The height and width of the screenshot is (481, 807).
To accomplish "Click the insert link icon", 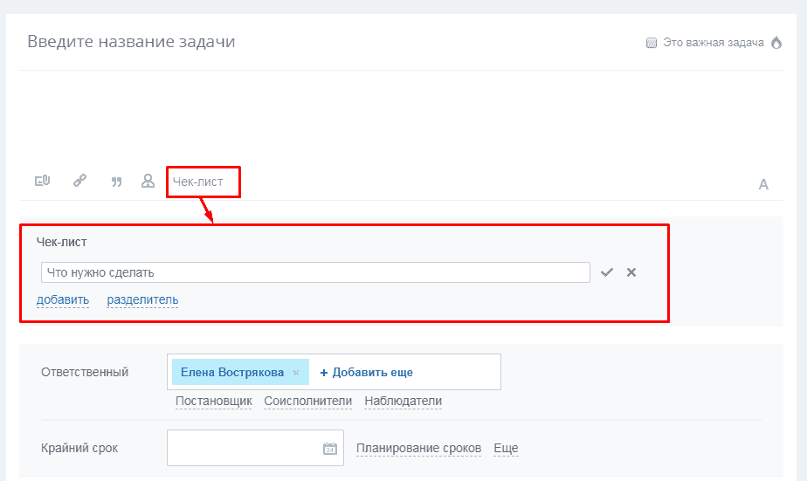I will click(x=79, y=181).
